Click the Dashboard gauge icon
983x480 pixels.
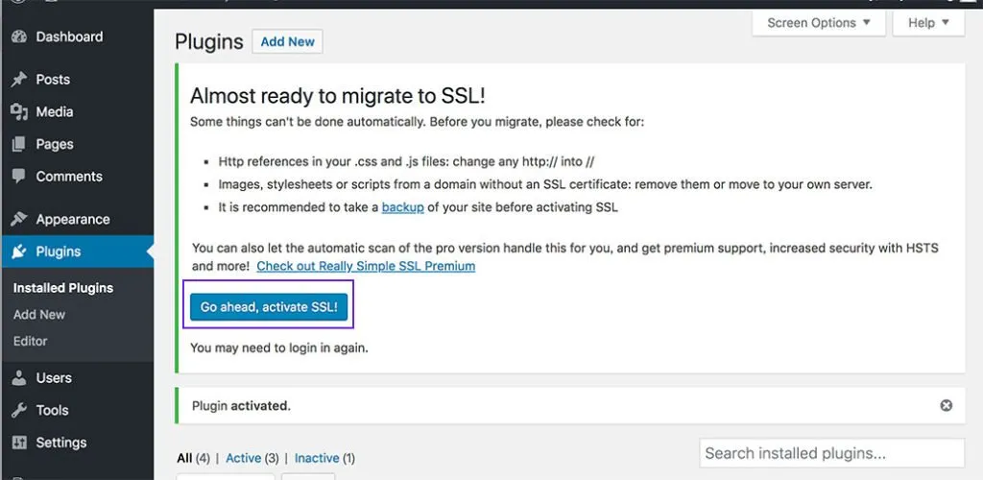[x=19, y=37]
